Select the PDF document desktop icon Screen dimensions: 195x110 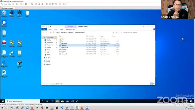[x=4, y=43]
